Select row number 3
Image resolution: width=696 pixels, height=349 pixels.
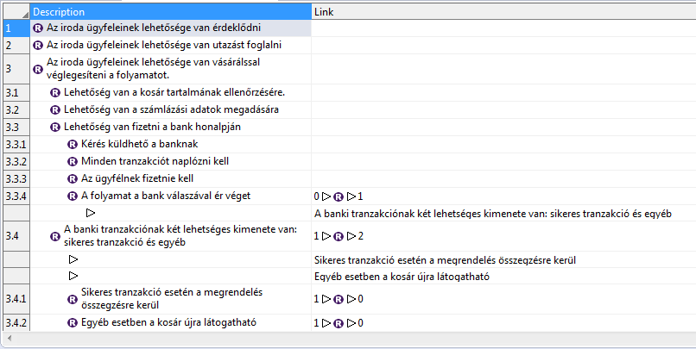[x=16, y=69]
